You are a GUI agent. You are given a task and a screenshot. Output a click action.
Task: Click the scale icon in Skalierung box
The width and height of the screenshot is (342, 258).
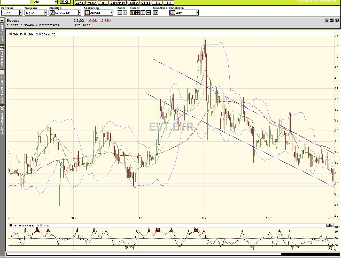(87, 13)
